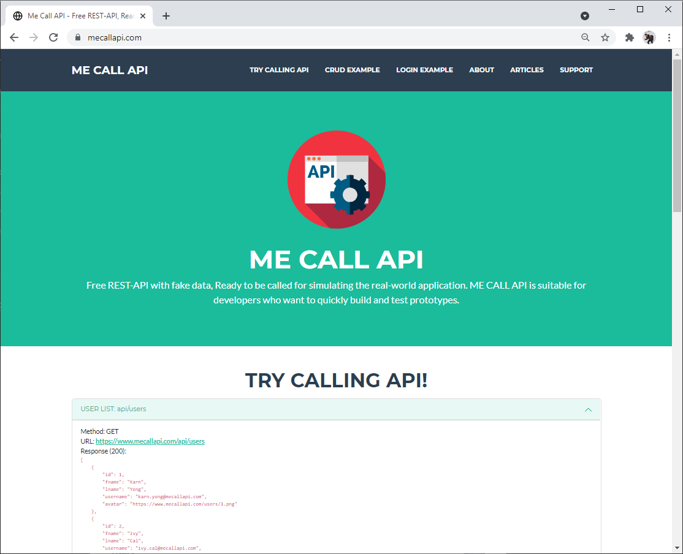Select LOGIN EXAMPLE in the navigation
This screenshot has width=683, height=554.
click(424, 70)
